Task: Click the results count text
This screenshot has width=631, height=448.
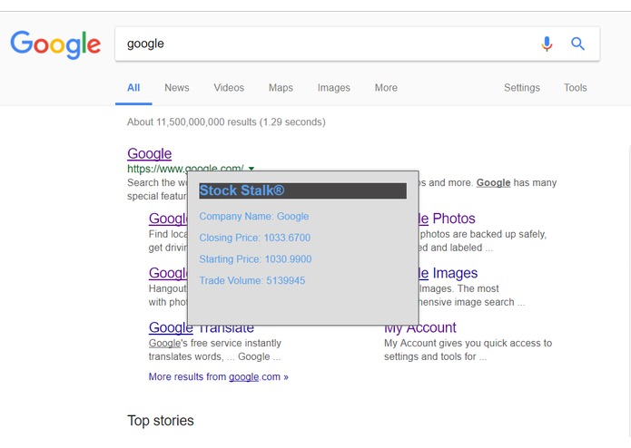Action: [x=226, y=122]
